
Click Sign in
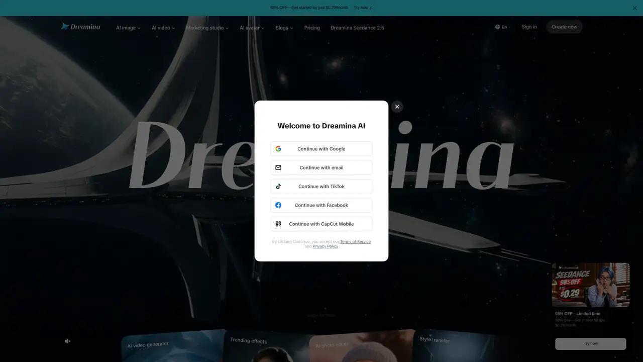pyautogui.click(x=529, y=27)
